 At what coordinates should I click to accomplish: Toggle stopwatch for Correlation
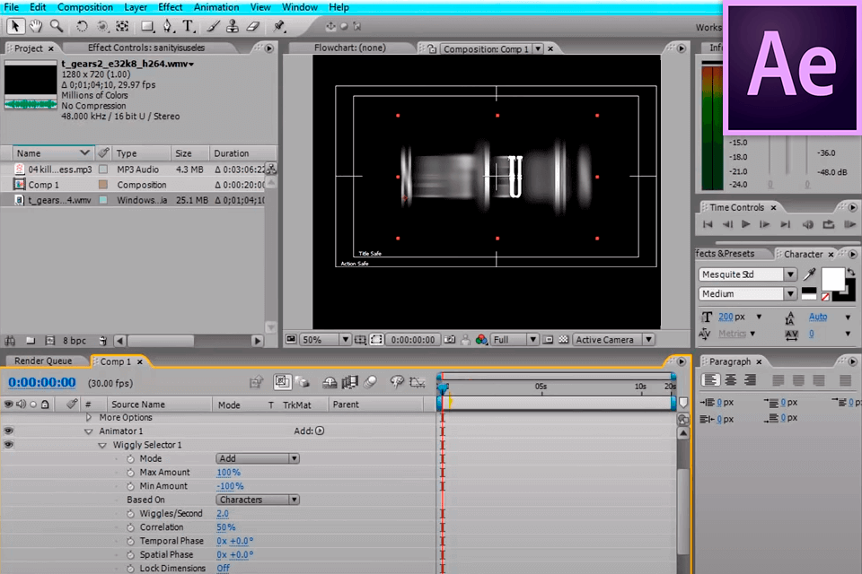pyautogui.click(x=130, y=527)
